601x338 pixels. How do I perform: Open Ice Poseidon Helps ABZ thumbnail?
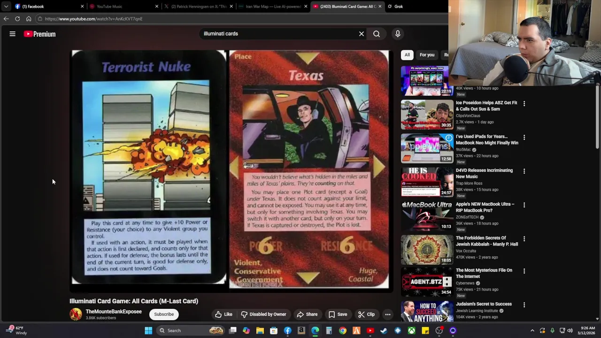pyautogui.click(x=427, y=115)
